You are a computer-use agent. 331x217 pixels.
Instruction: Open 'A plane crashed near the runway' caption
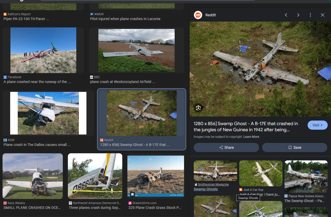[x=37, y=82]
